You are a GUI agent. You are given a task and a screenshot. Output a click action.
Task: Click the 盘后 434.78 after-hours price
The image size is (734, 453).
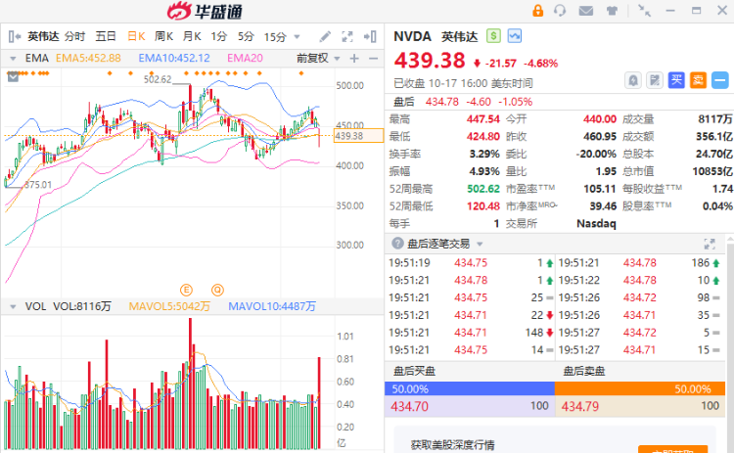tap(442, 102)
